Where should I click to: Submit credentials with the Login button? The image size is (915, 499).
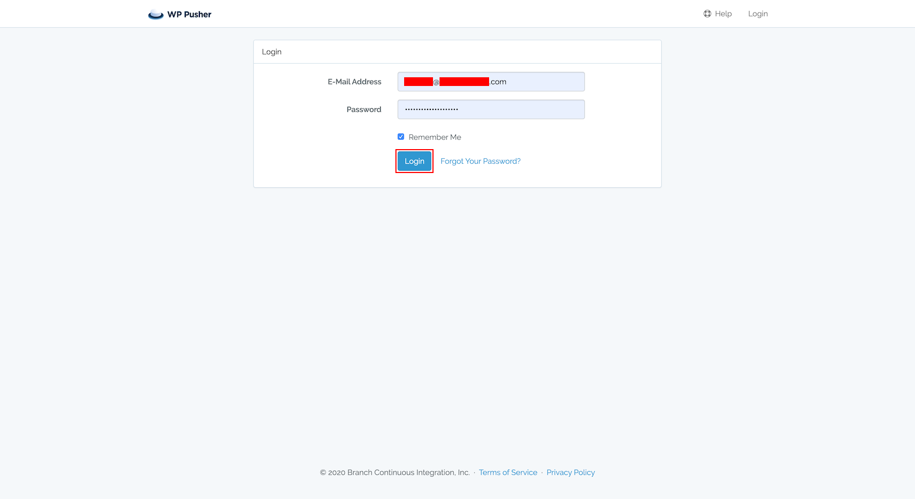414,161
